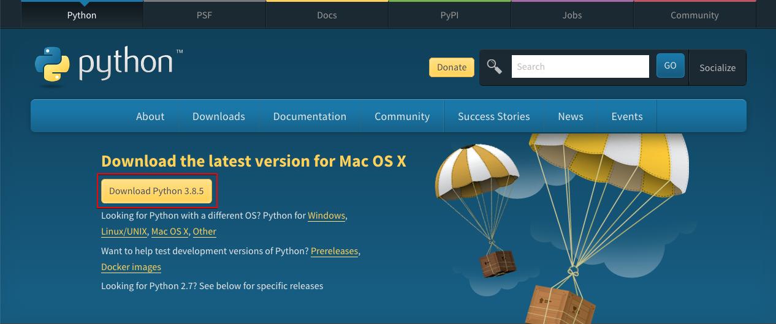Follow the Windows download link

tap(327, 216)
